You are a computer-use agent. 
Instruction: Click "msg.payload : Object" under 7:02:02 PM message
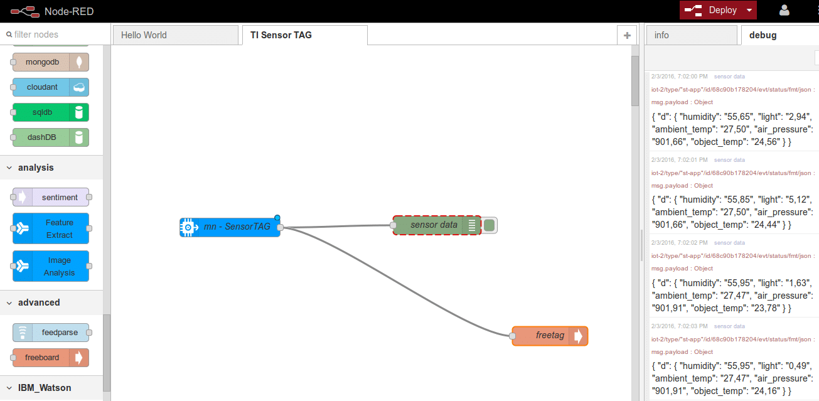click(x=682, y=269)
